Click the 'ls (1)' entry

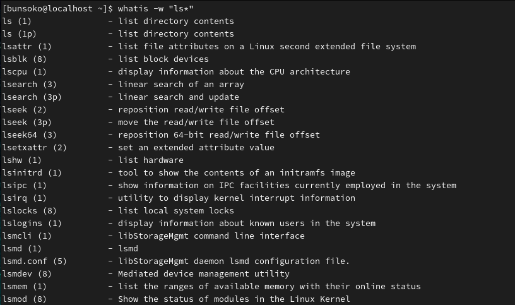(17, 21)
